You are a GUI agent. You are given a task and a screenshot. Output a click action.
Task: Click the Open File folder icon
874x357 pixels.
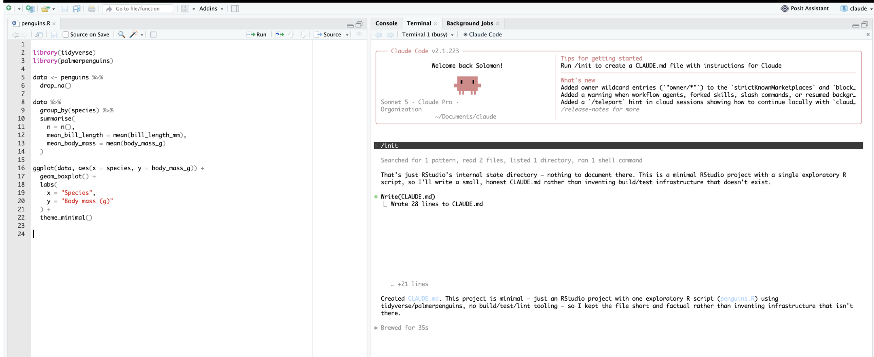coord(45,8)
